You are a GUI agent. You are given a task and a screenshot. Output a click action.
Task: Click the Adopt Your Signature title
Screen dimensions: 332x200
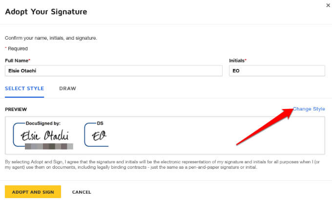coord(46,11)
